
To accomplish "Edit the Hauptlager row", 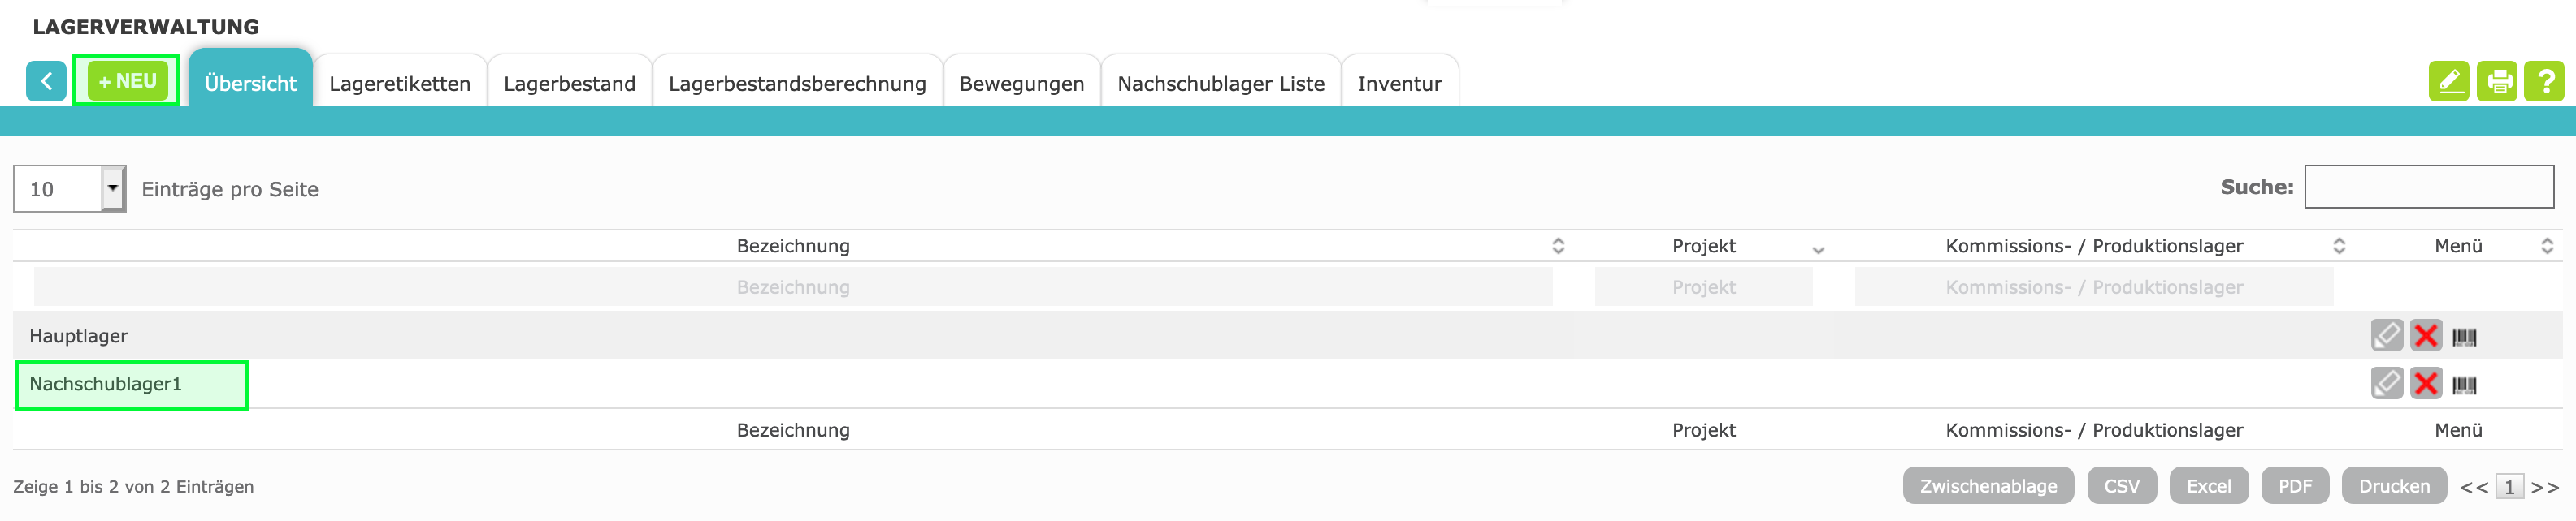I will (x=2386, y=335).
